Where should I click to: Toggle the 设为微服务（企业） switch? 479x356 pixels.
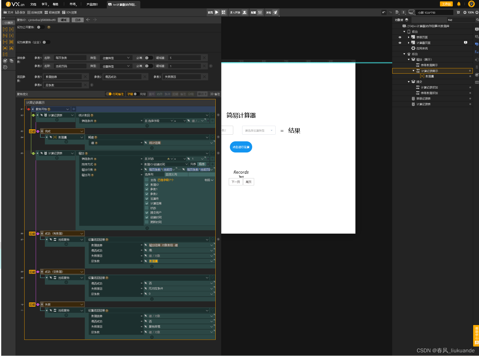[x=46, y=42]
